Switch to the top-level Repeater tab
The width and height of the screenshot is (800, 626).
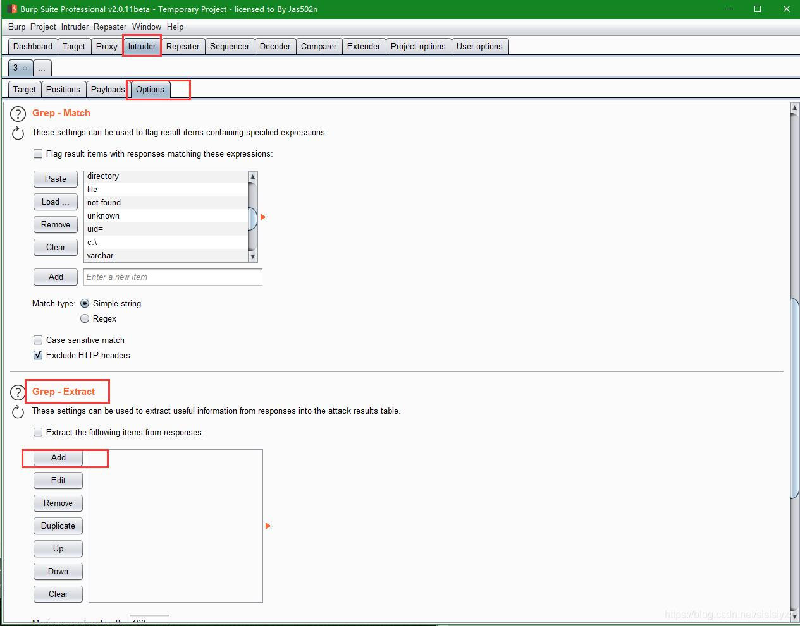[x=183, y=46]
